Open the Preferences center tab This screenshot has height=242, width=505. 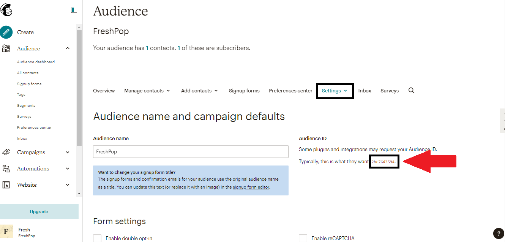290,91
